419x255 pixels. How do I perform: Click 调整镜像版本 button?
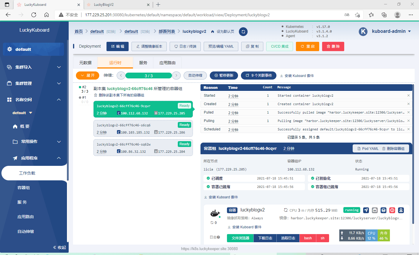[x=149, y=46]
